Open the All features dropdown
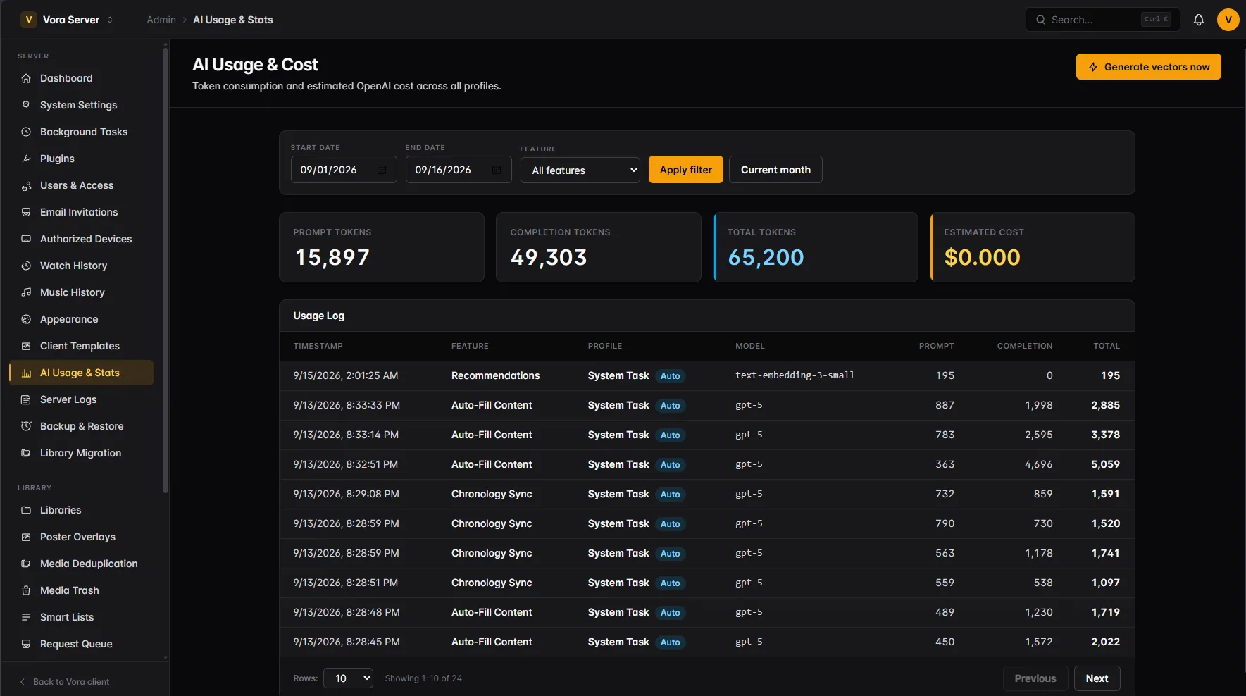 pyautogui.click(x=580, y=170)
